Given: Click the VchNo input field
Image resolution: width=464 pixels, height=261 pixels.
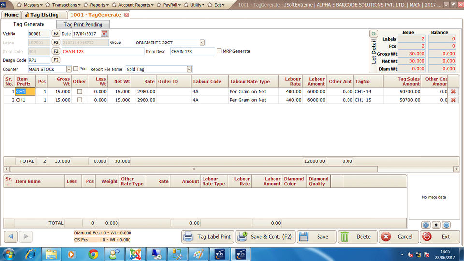Looking at the screenshot, I should tap(39, 34).
